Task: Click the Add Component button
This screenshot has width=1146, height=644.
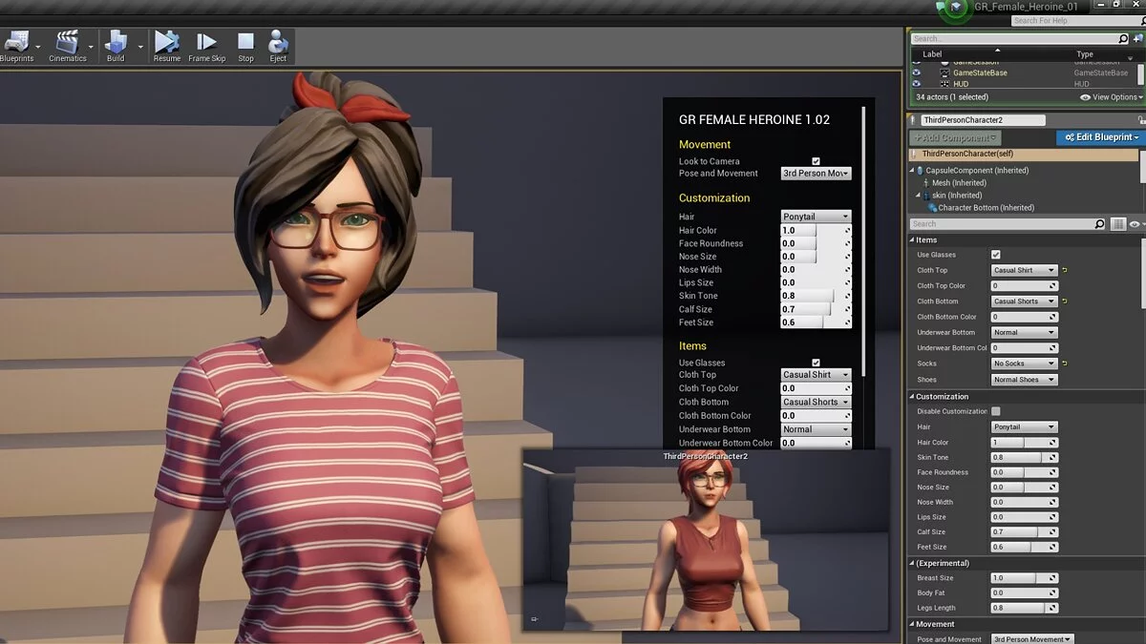Action: 955,138
